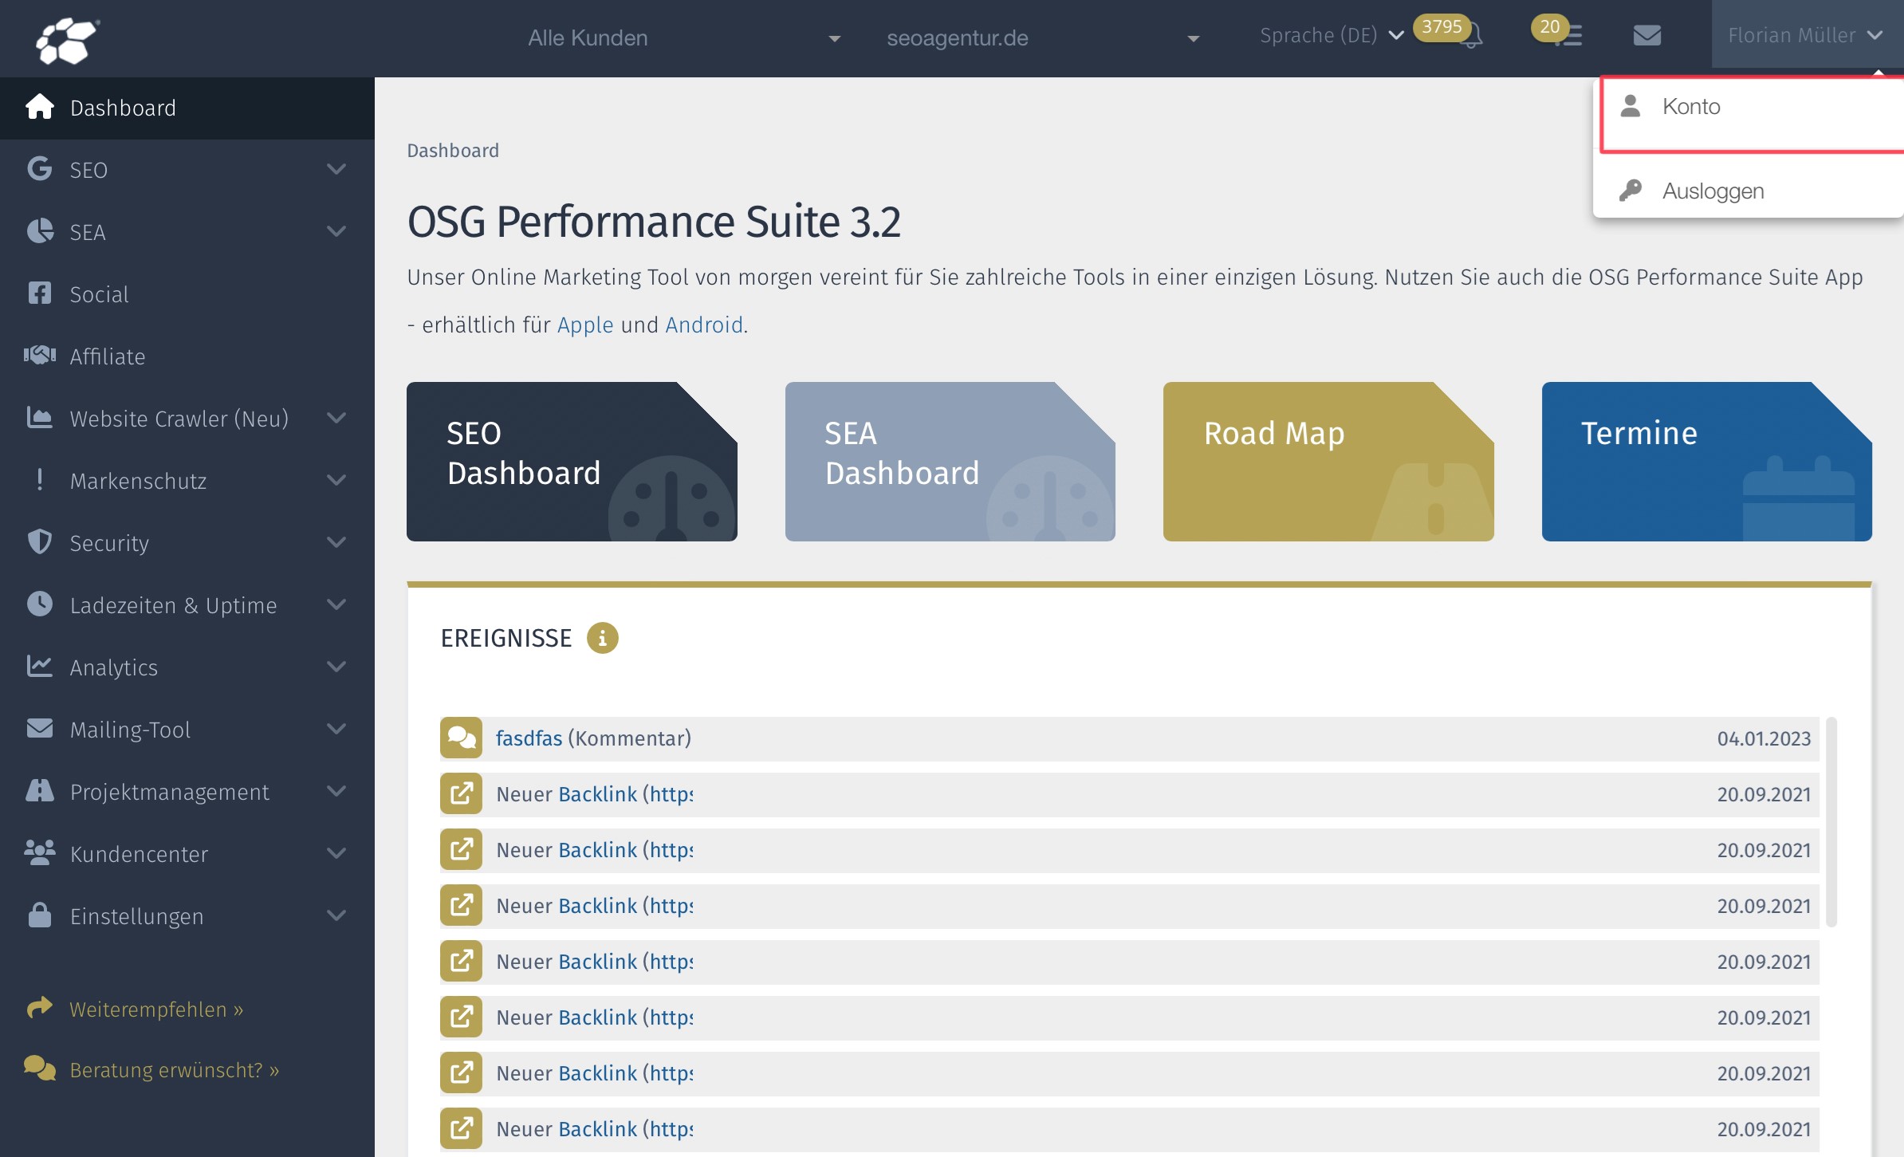Click the Ausloggen key icon
Viewport: 1904px width, 1157px height.
(x=1631, y=191)
